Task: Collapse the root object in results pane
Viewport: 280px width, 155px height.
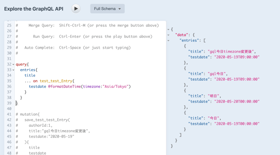Action: click(x=168, y=29)
